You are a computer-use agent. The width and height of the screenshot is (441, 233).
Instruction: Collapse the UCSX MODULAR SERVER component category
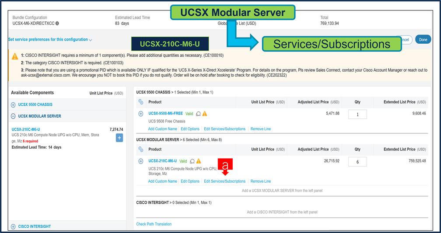pos(13,116)
